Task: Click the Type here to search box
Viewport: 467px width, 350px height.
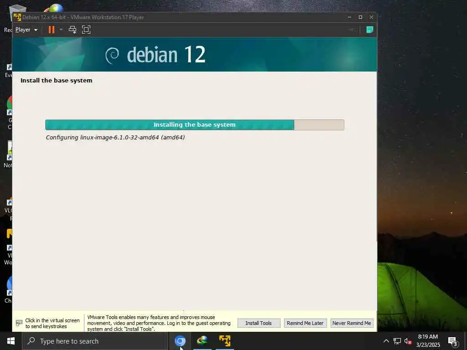Action: [95, 341]
